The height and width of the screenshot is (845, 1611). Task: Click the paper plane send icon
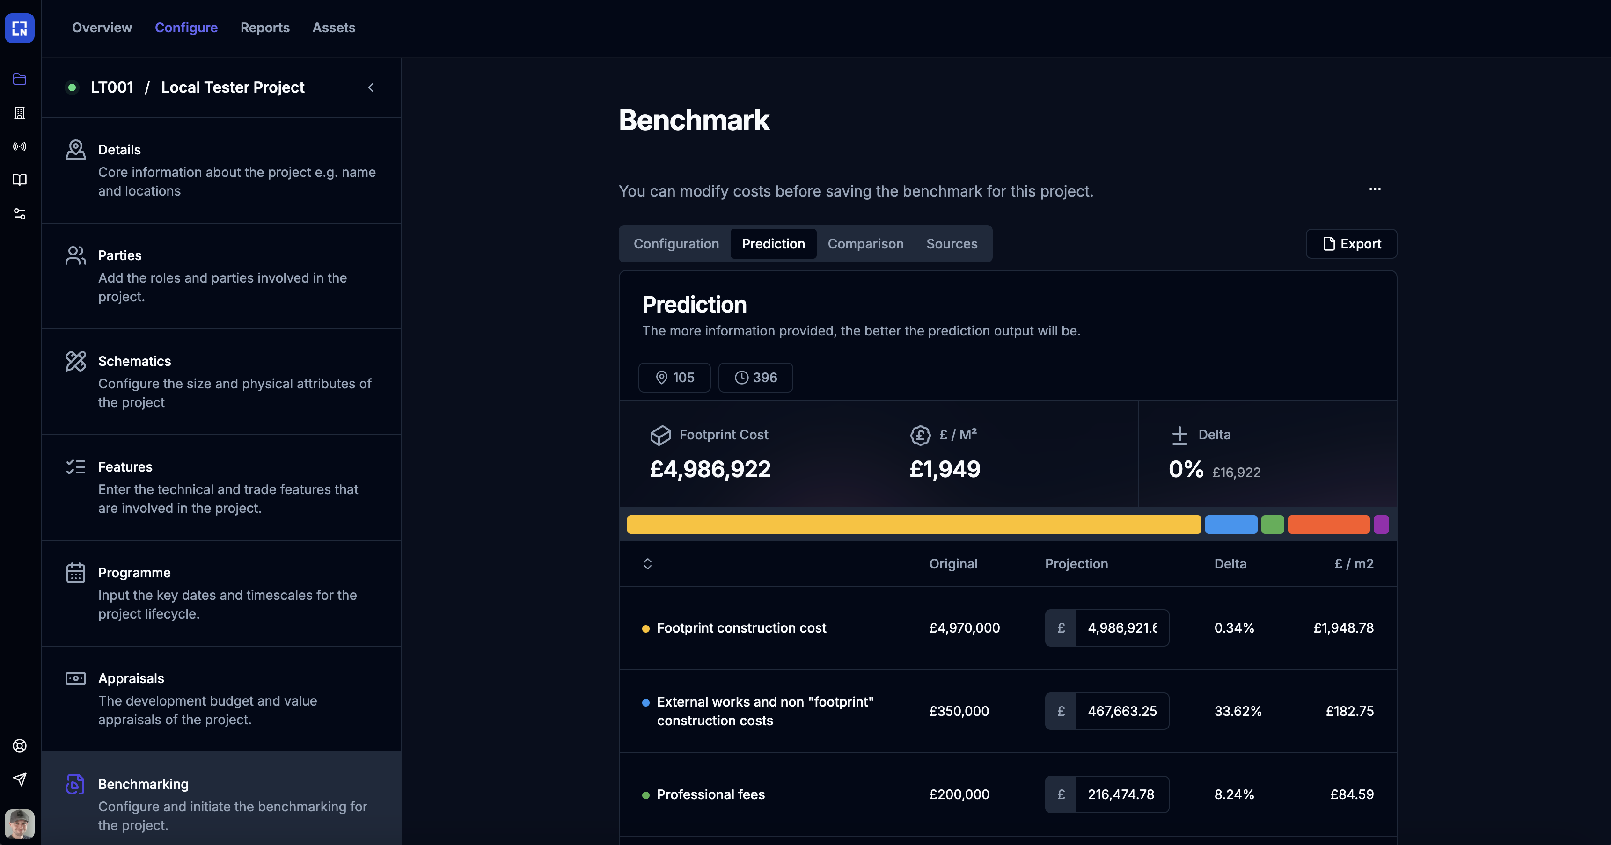[x=19, y=779]
